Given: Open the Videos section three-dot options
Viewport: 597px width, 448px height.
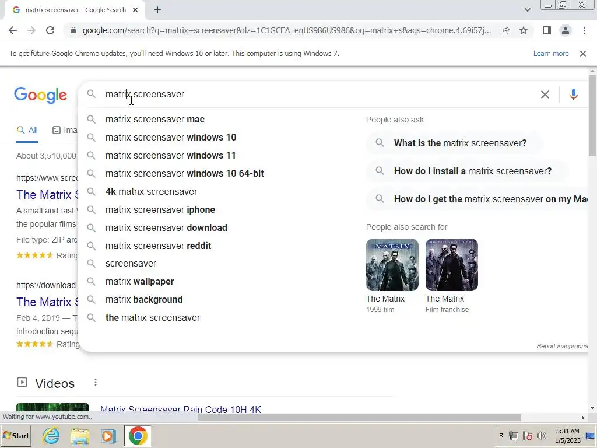Looking at the screenshot, I should pyautogui.click(x=95, y=382).
